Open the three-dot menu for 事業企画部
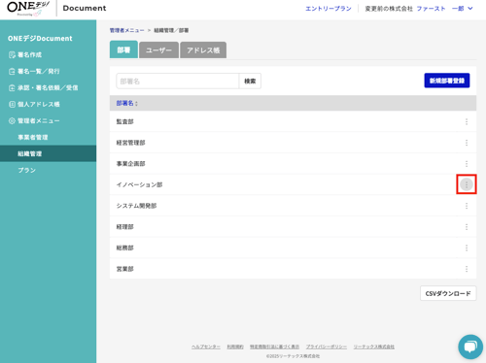The image size is (486, 363). click(467, 164)
